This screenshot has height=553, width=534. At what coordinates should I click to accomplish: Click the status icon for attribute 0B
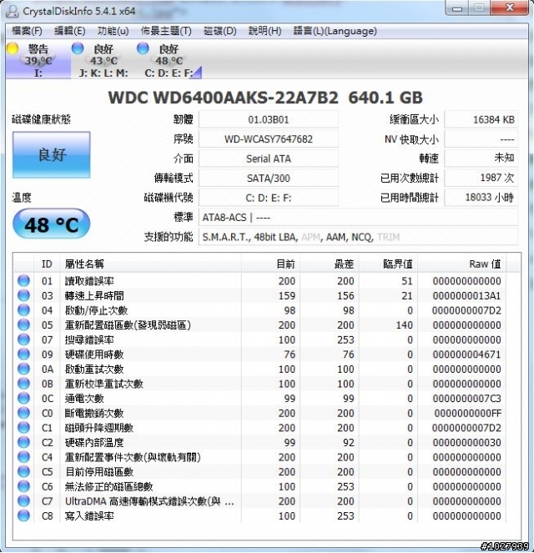pos(23,384)
